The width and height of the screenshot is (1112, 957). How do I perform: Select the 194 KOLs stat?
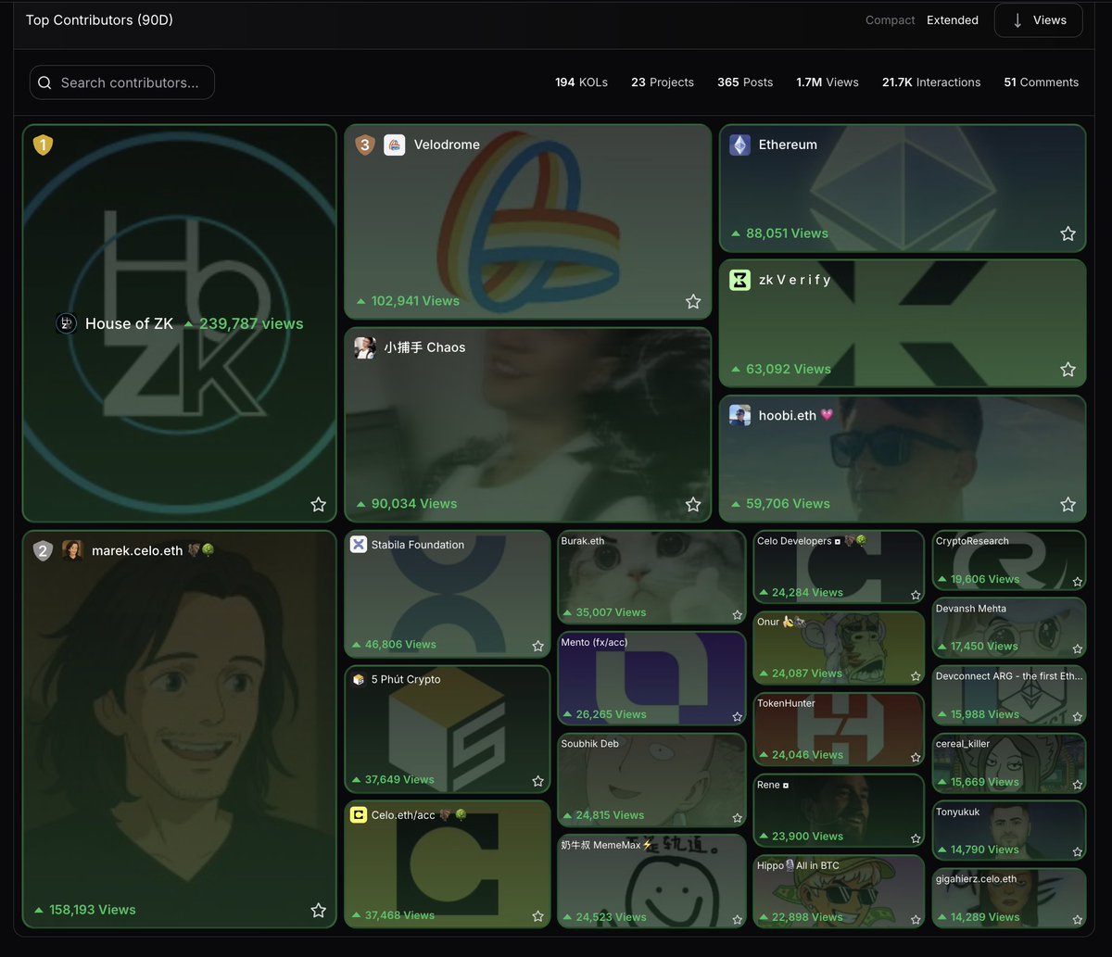[x=582, y=82]
